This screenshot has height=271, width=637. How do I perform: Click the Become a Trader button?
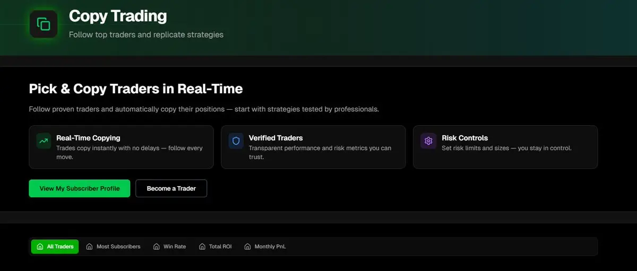tap(171, 188)
